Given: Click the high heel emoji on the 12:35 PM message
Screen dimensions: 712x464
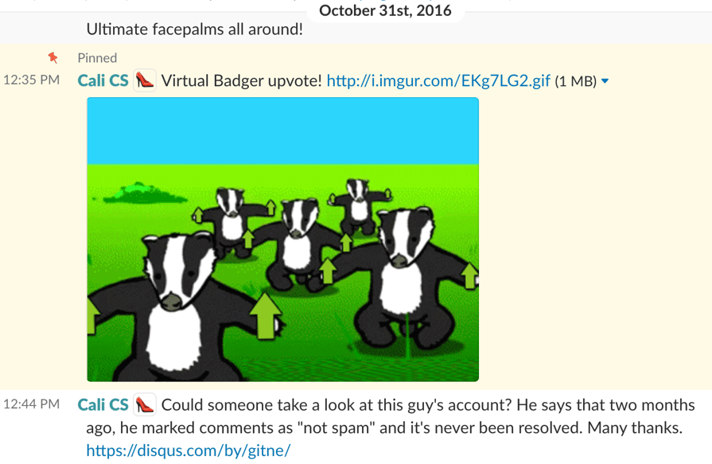Looking at the screenshot, I should [145, 80].
